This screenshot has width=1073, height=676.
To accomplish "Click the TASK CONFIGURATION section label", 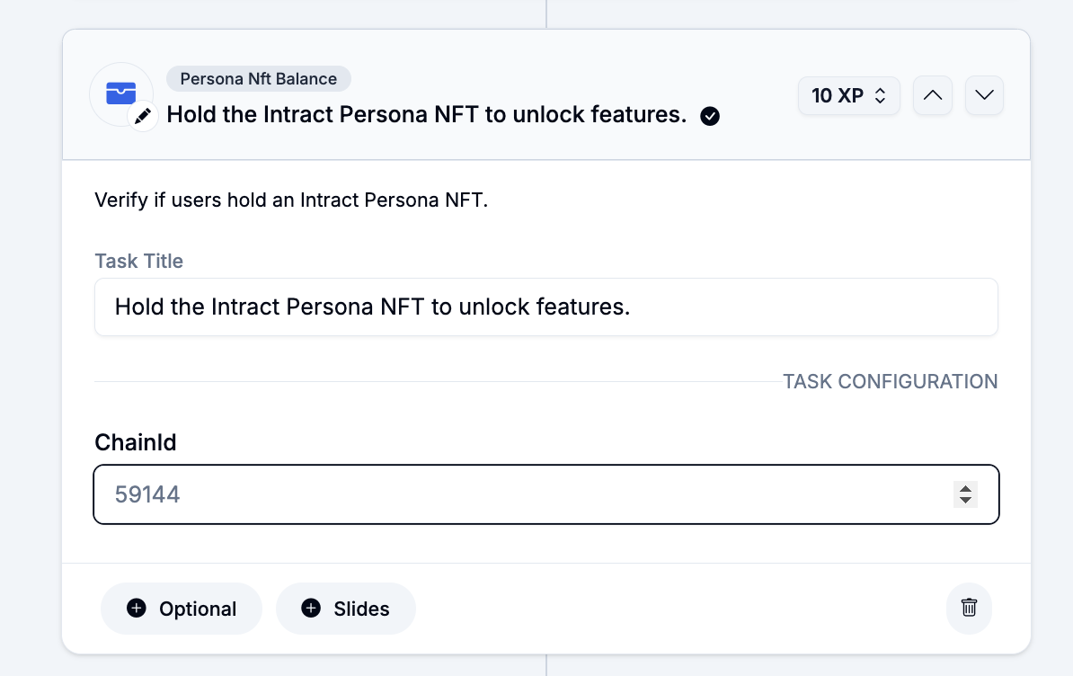I will point(890,381).
